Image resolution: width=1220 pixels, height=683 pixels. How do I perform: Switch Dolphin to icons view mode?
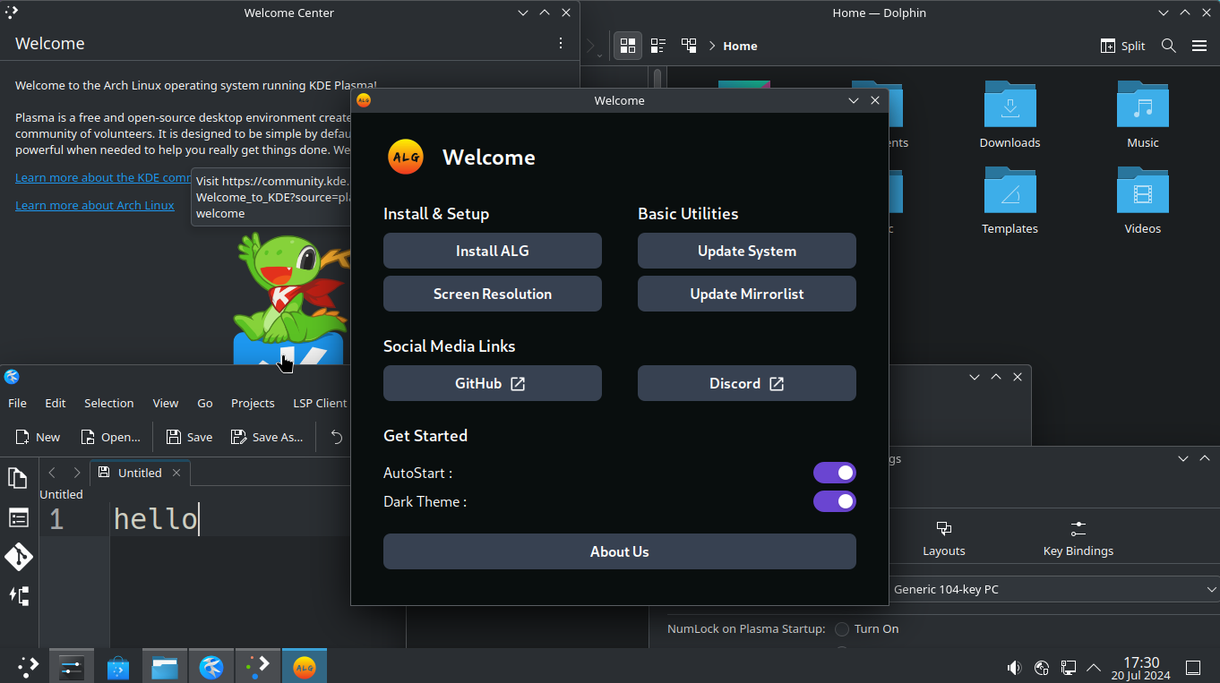tap(628, 45)
